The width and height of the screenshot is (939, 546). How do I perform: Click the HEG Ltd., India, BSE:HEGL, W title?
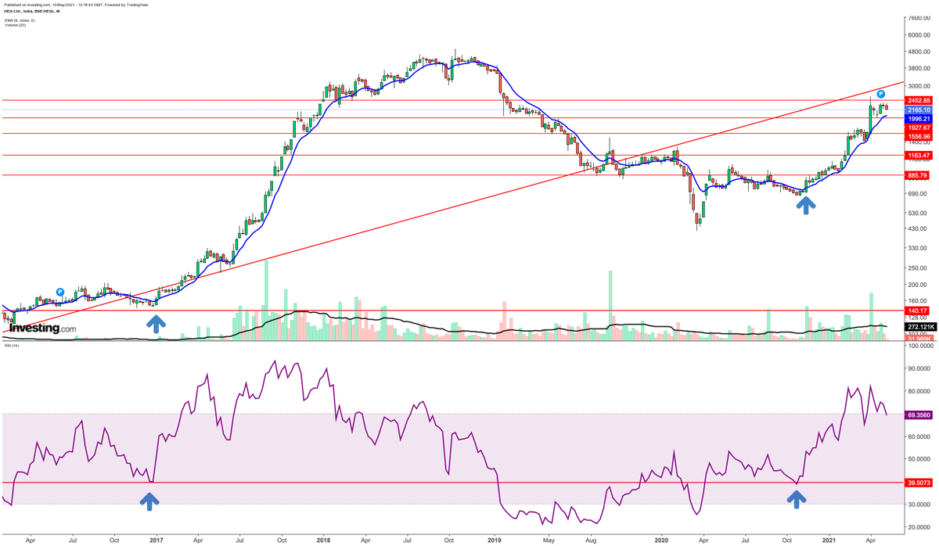click(x=31, y=11)
